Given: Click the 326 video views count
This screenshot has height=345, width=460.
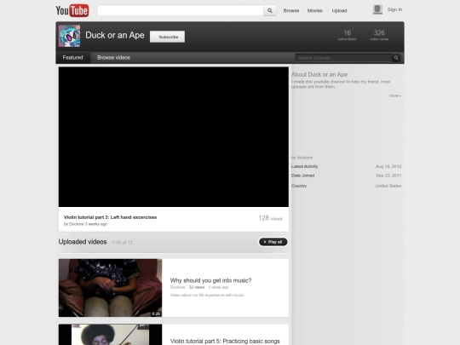Looking at the screenshot, I should (x=379, y=35).
